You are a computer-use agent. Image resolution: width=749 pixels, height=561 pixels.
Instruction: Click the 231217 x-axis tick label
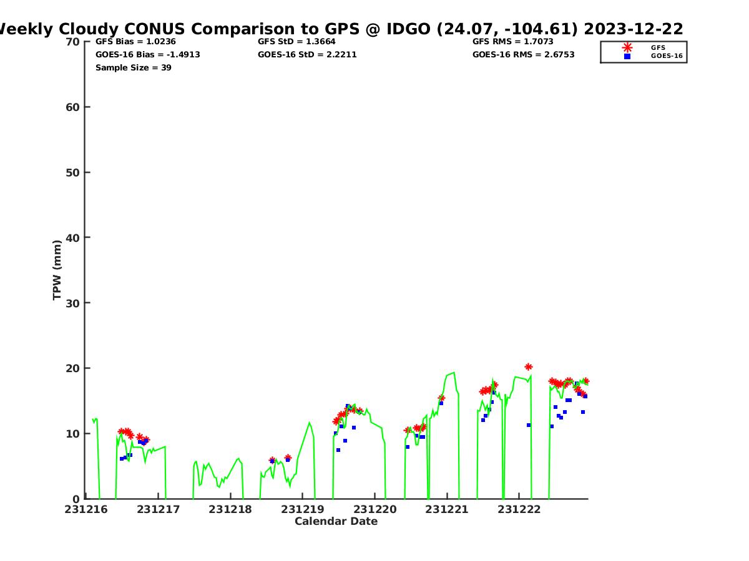coord(159,509)
